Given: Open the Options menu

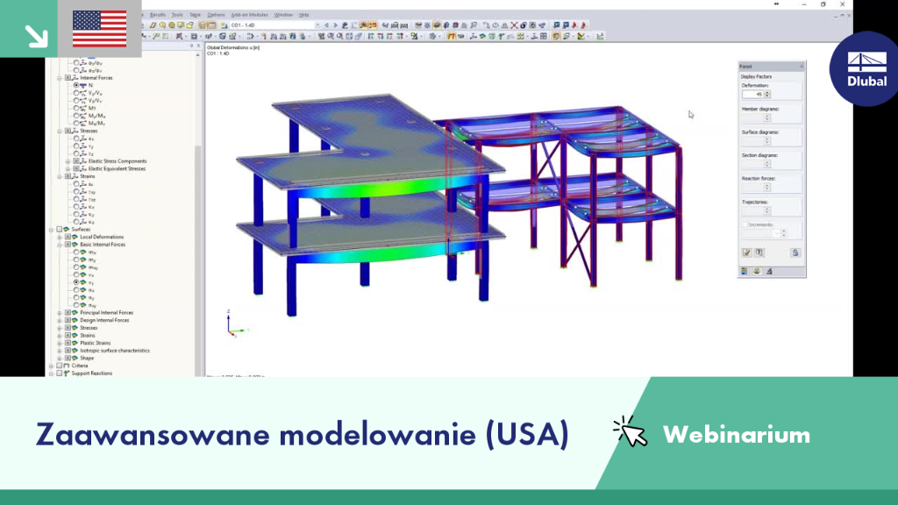Looking at the screenshot, I should point(216,15).
